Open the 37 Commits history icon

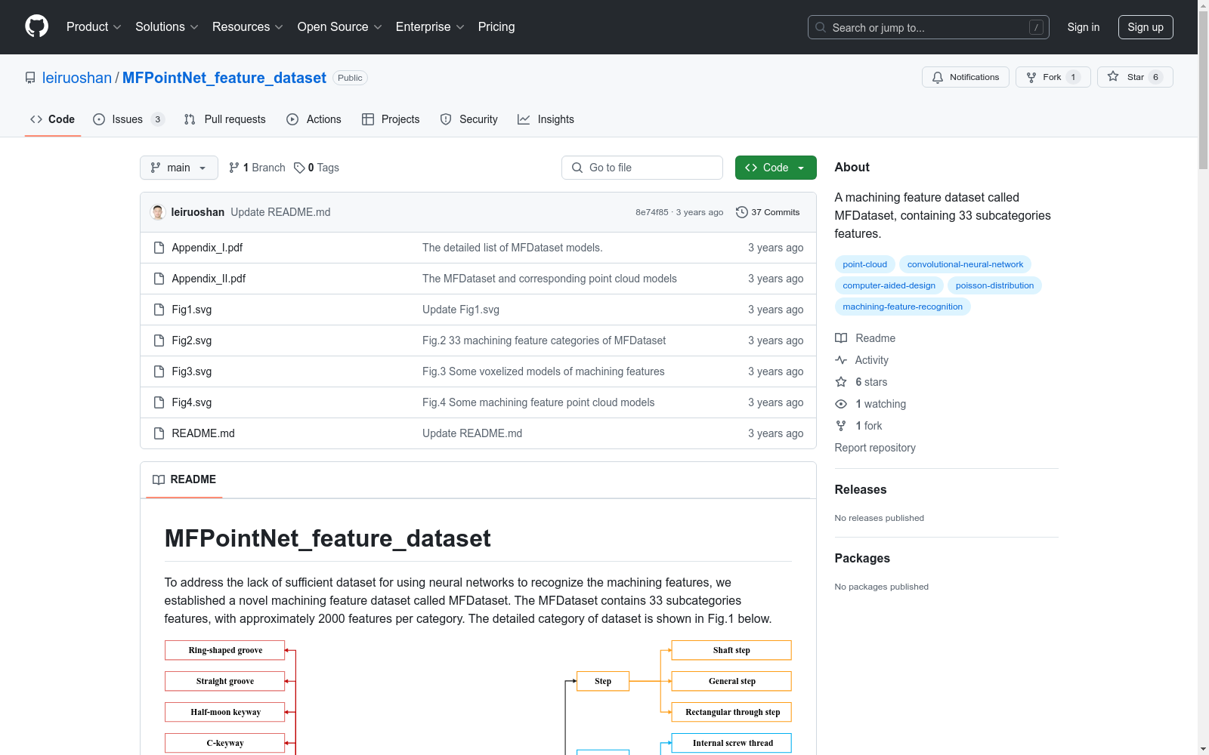[x=741, y=212]
